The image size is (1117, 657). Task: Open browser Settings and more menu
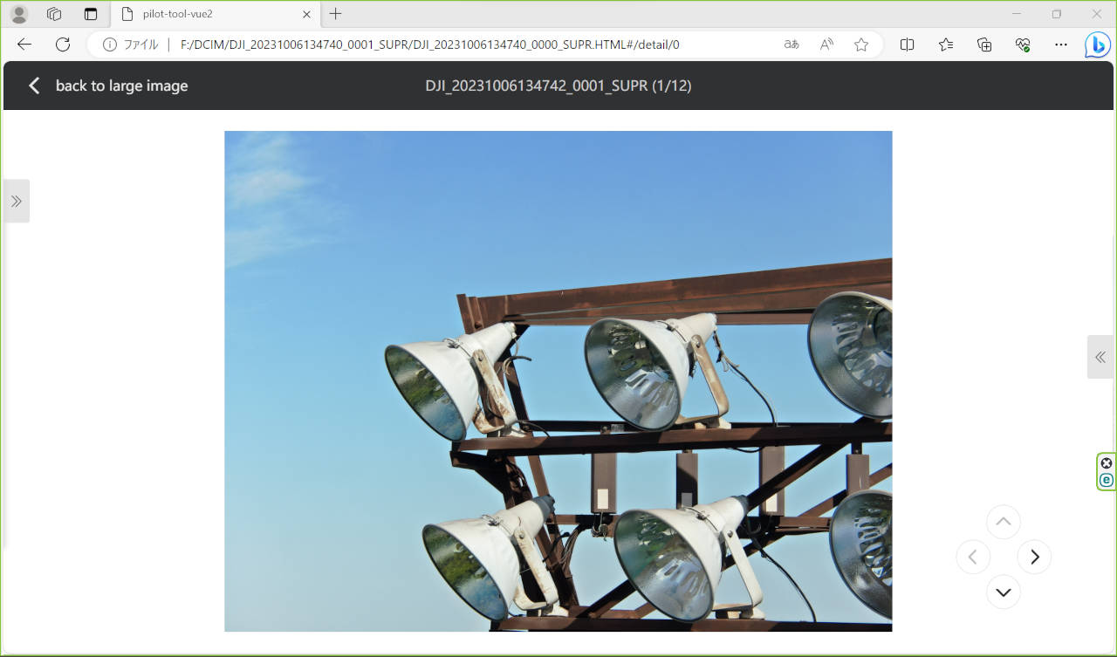[x=1061, y=44]
